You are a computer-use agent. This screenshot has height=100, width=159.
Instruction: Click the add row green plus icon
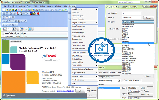(x=26, y=29)
